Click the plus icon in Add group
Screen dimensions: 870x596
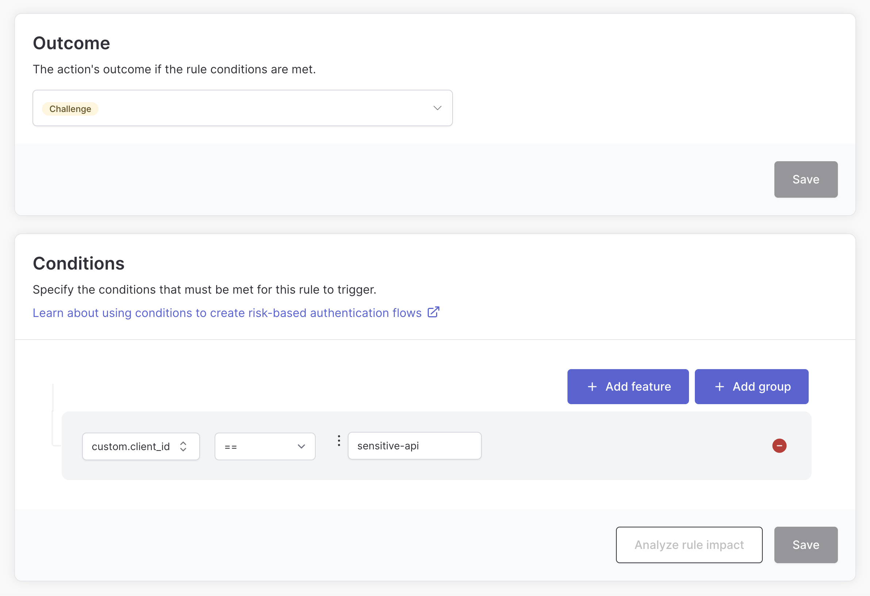coord(720,387)
